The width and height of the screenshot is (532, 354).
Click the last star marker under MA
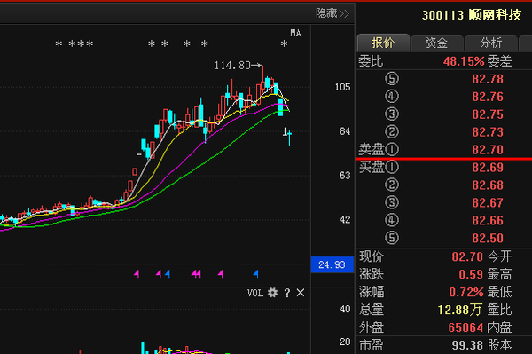[x=284, y=44]
